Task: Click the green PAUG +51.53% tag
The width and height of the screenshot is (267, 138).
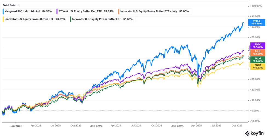Action: 257,59
